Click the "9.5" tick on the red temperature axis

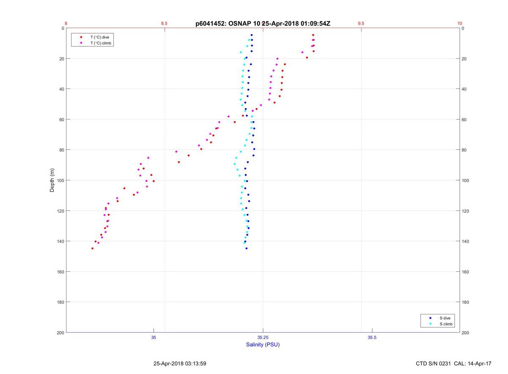pos(361,24)
